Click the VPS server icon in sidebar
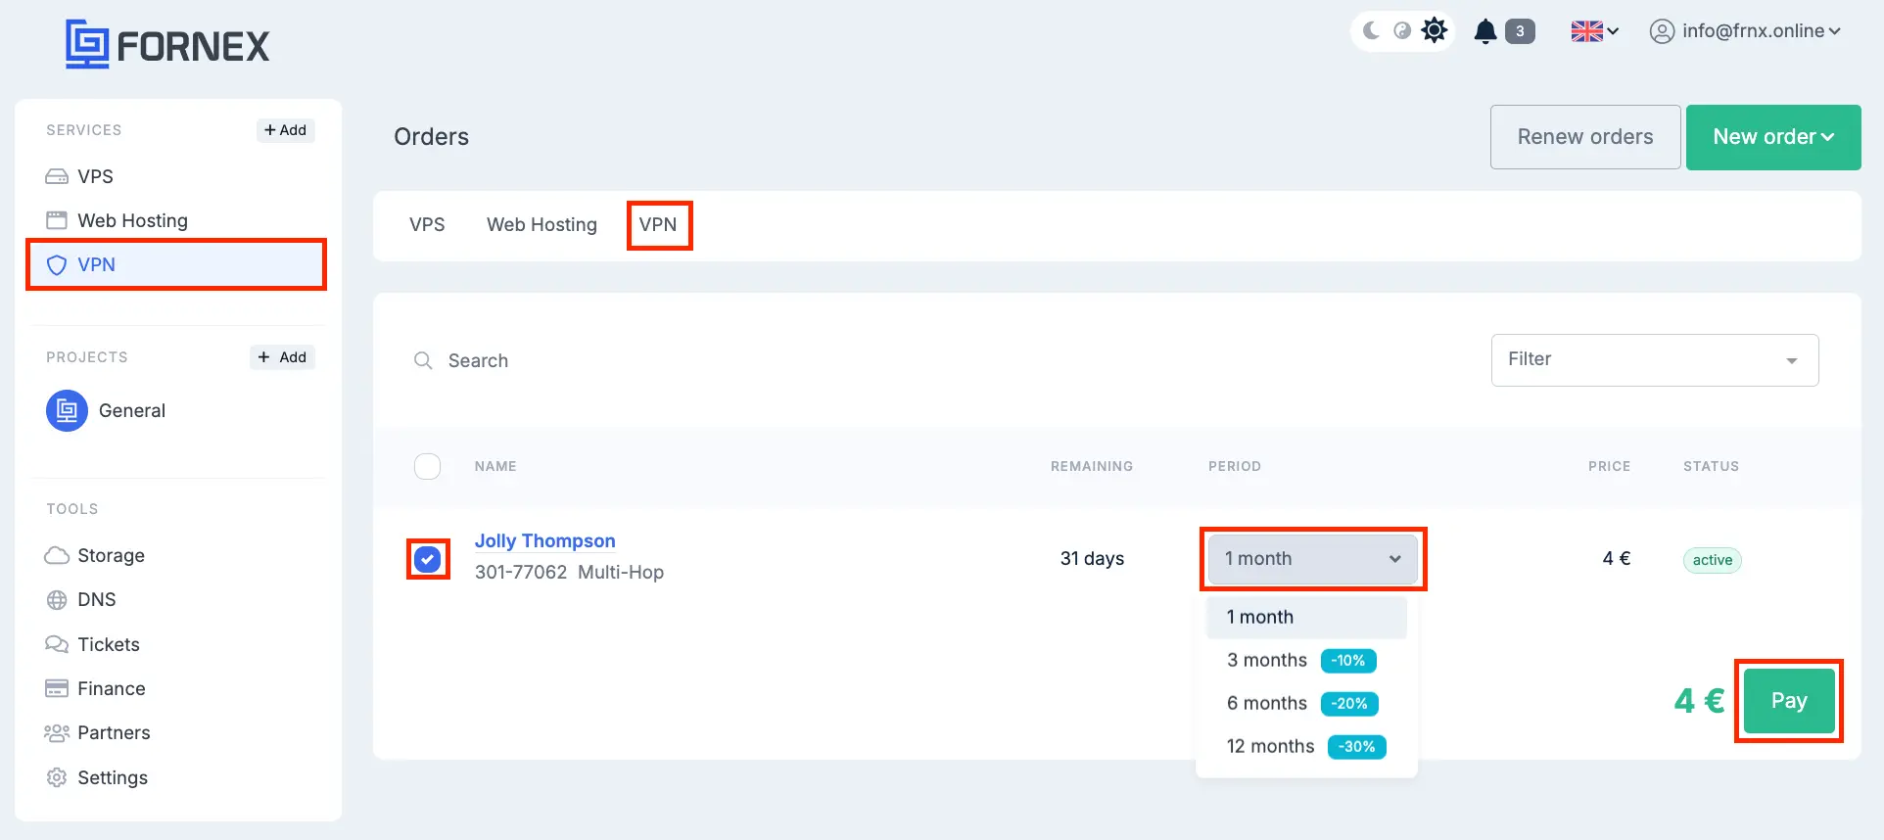Viewport: 1884px width, 840px height. (x=57, y=177)
